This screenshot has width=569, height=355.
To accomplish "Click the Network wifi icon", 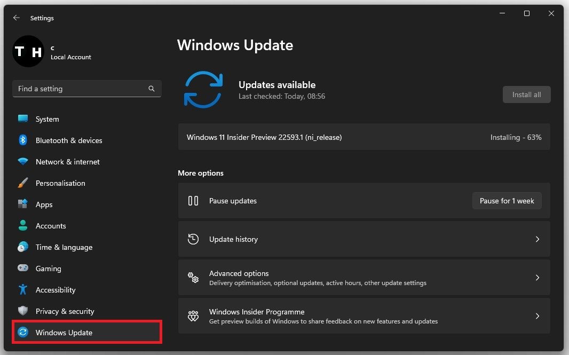I will coord(23,162).
